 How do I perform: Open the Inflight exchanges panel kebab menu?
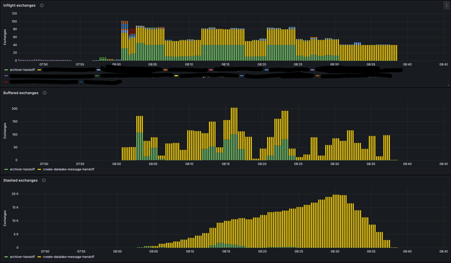click(447, 5)
